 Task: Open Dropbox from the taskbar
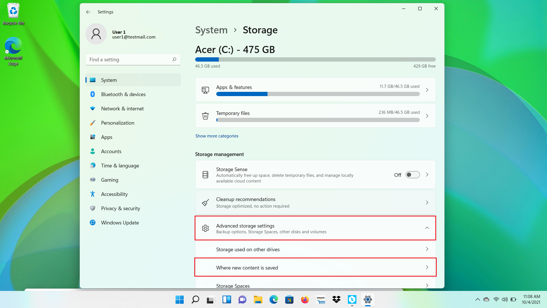(x=336, y=299)
